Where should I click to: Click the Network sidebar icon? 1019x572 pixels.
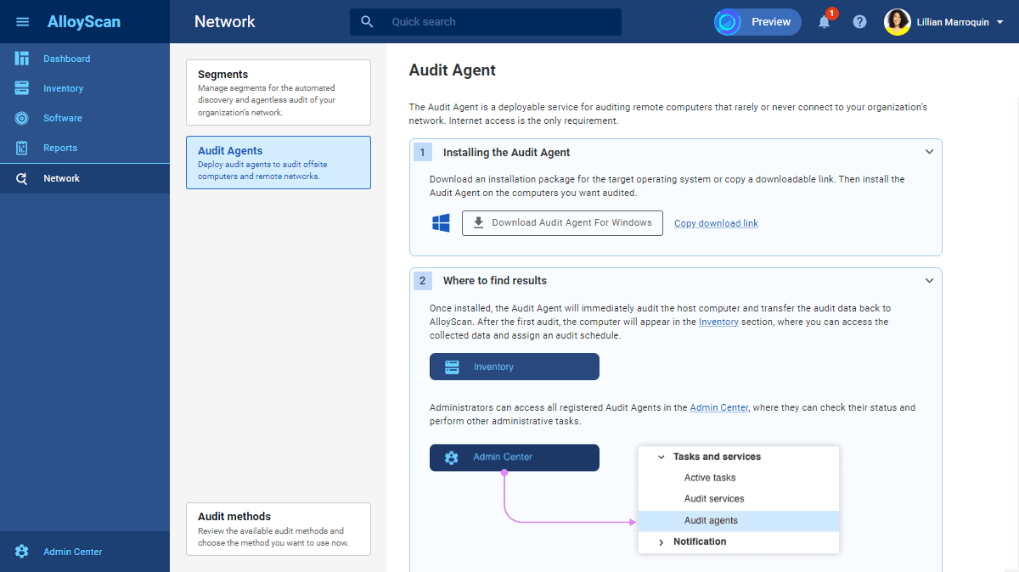[22, 178]
